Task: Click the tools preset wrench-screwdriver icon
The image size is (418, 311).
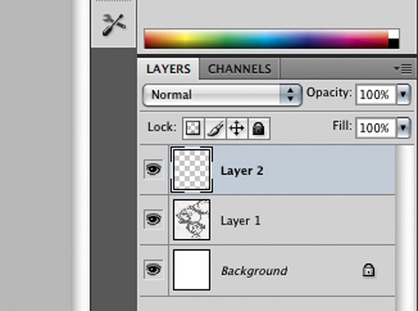Action: coord(114,25)
